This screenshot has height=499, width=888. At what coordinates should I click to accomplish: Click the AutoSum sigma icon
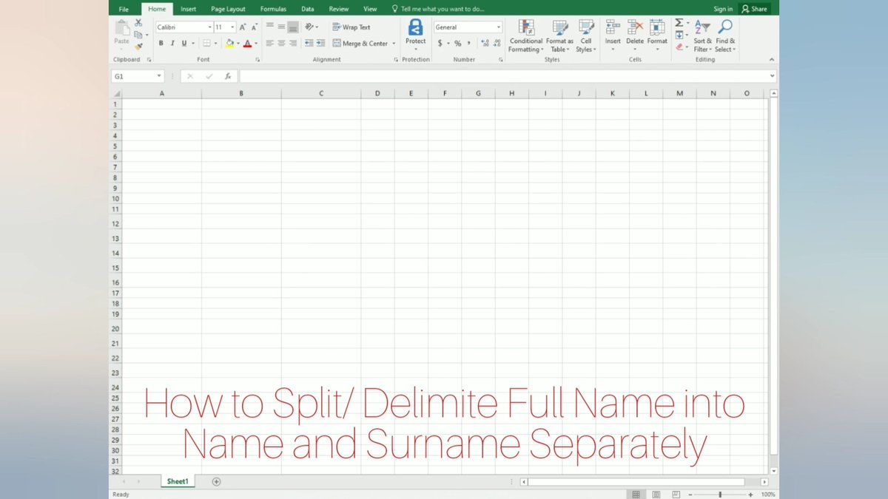pos(679,23)
